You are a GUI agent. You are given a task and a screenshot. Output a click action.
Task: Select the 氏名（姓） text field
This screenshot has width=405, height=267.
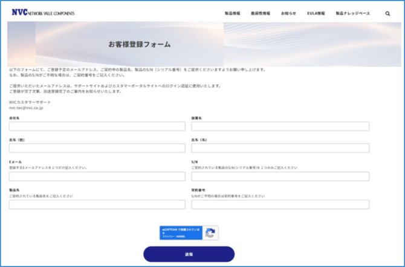97,148
